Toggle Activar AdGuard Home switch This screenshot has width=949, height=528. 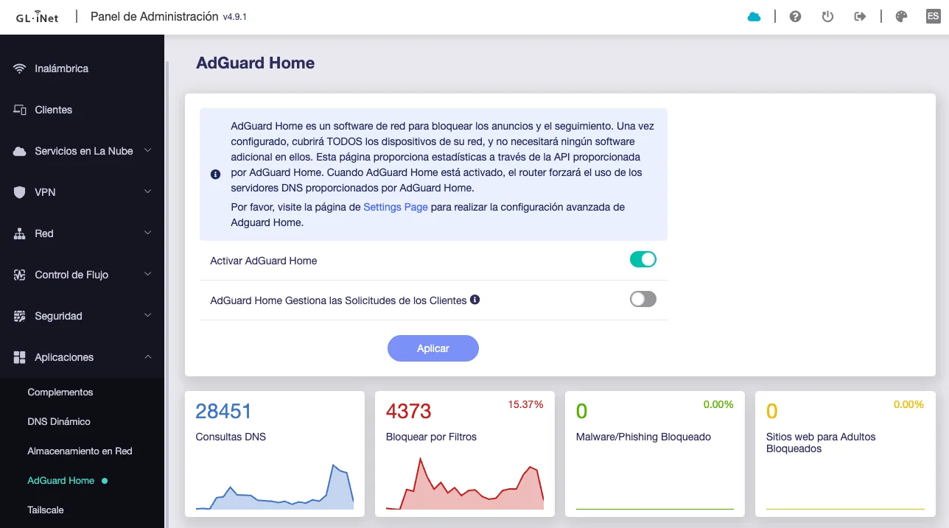[642, 259]
